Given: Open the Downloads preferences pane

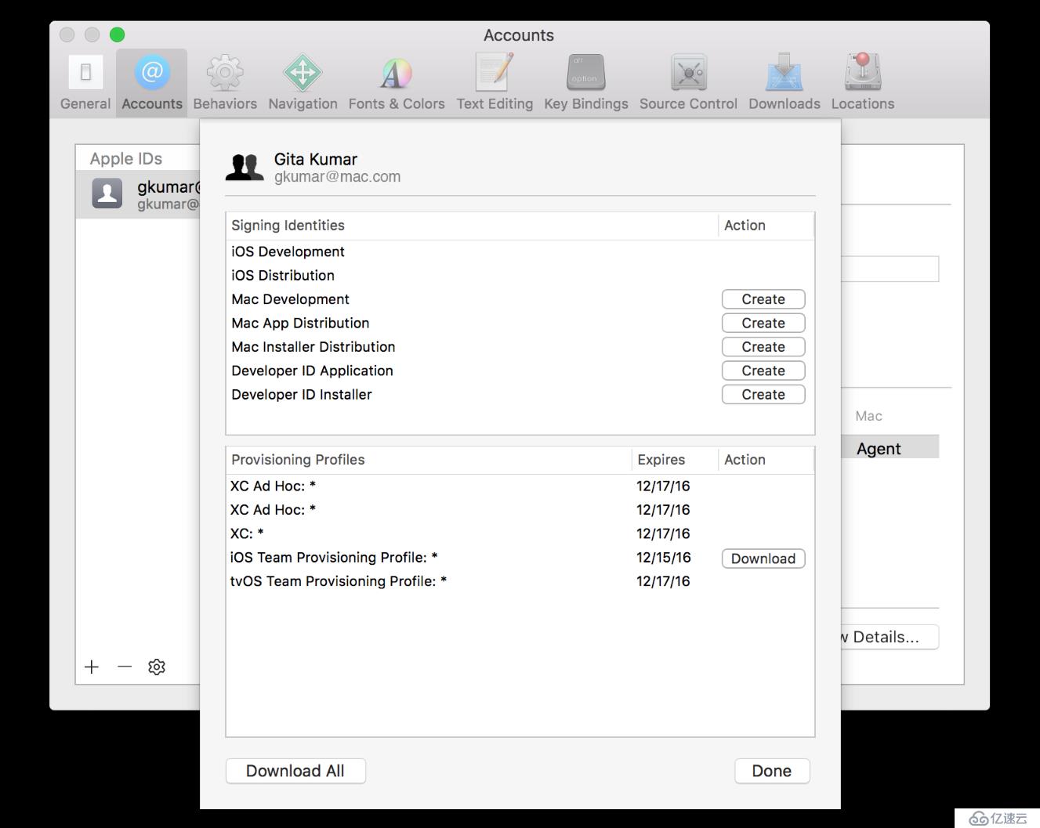Looking at the screenshot, I should point(785,83).
